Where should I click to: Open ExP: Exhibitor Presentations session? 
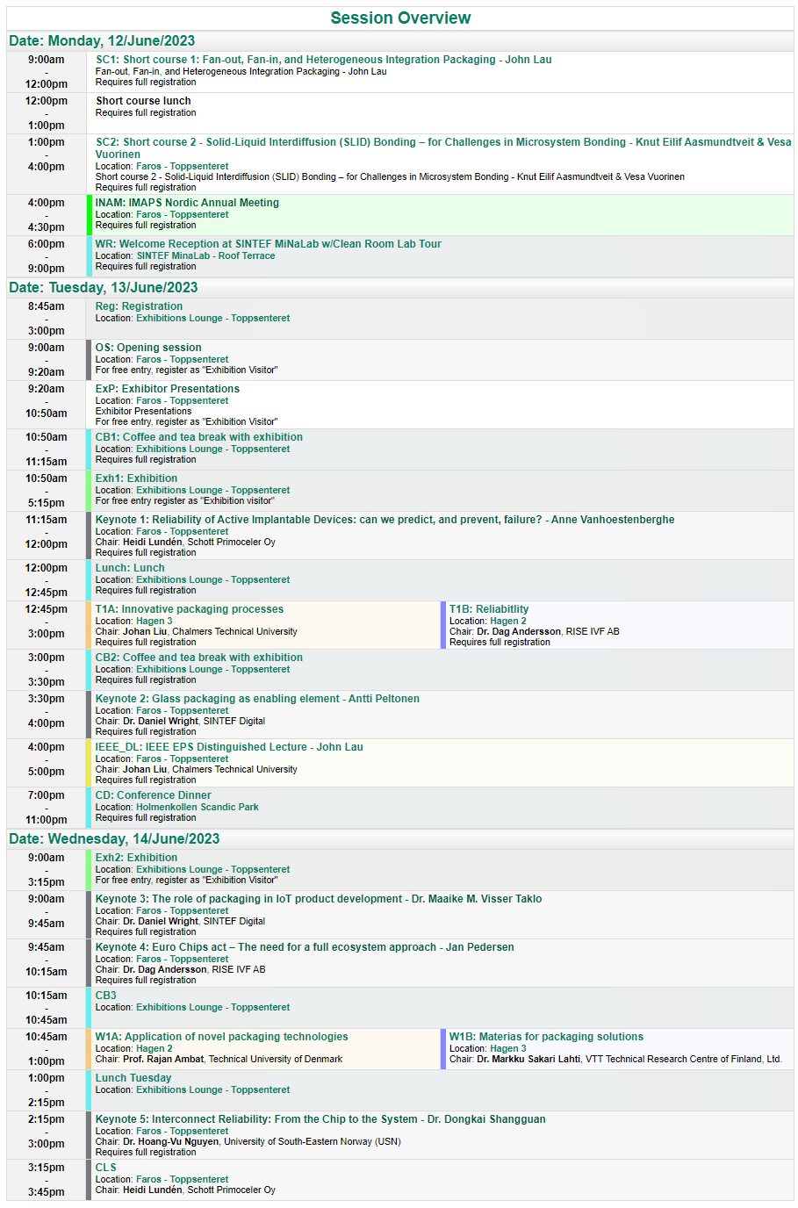(x=167, y=389)
